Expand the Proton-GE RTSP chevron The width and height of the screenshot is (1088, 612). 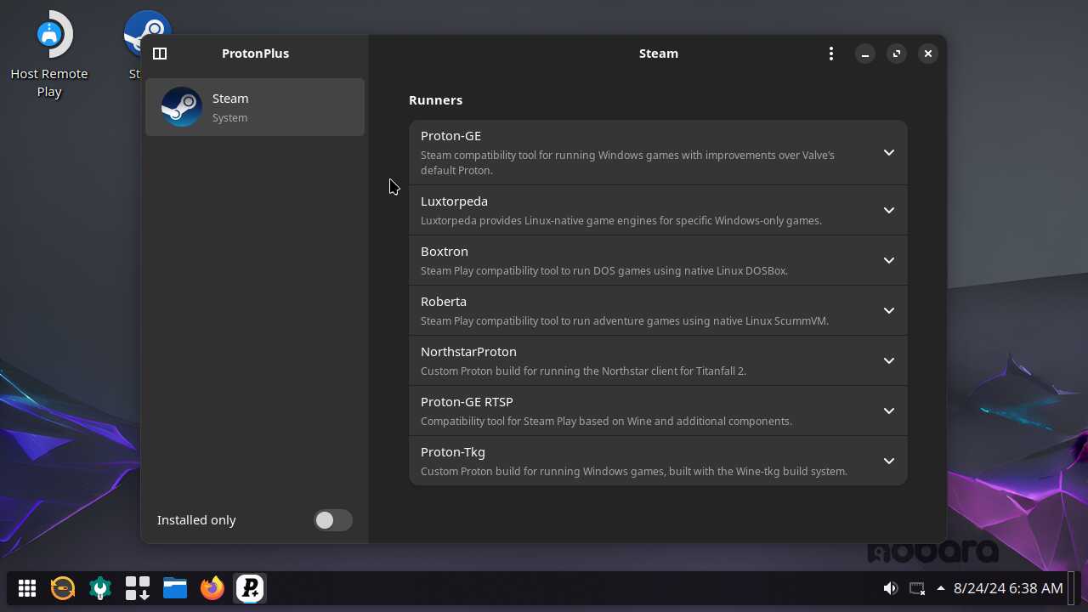point(888,411)
